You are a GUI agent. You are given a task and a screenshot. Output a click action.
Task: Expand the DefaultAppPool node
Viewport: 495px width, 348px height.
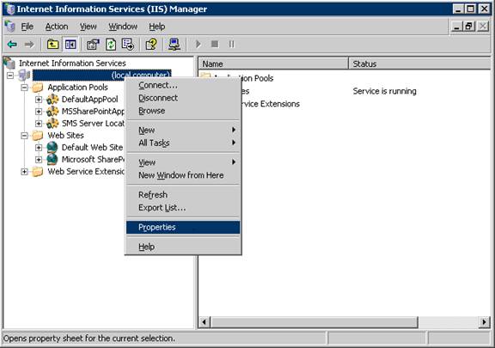click(x=39, y=100)
